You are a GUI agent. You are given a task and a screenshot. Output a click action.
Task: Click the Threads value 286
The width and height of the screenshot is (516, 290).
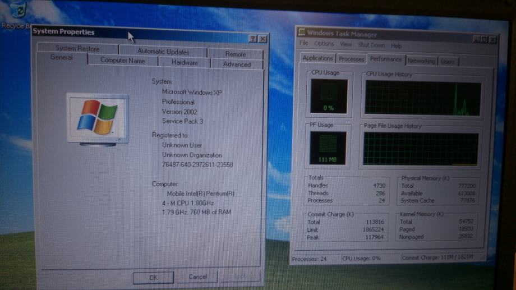380,193
